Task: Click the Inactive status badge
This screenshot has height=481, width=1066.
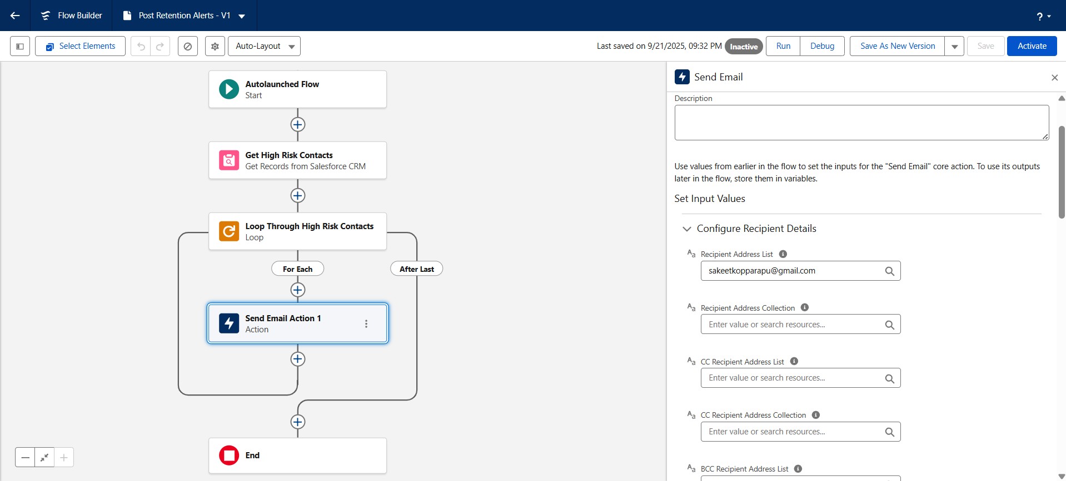Action: [x=744, y=47]
